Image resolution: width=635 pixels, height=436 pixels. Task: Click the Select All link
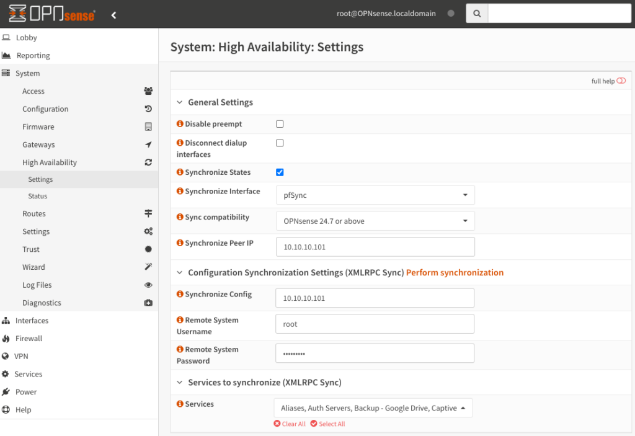pyautogui.click(x=327, y=424)
